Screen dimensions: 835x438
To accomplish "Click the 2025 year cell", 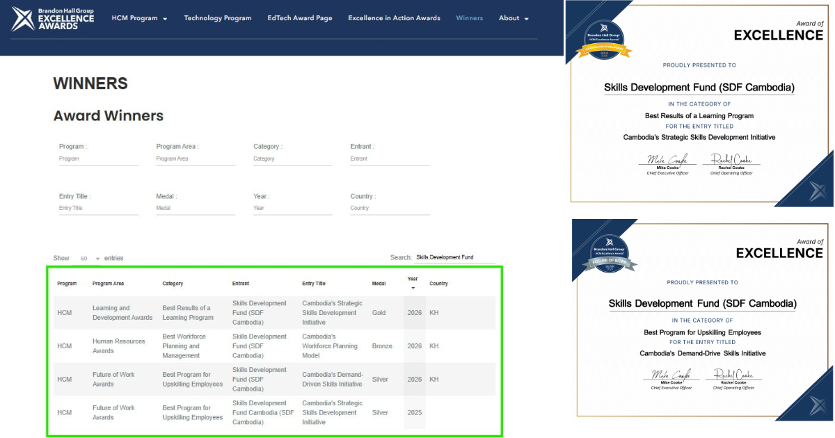I will [x=415, y=413].
